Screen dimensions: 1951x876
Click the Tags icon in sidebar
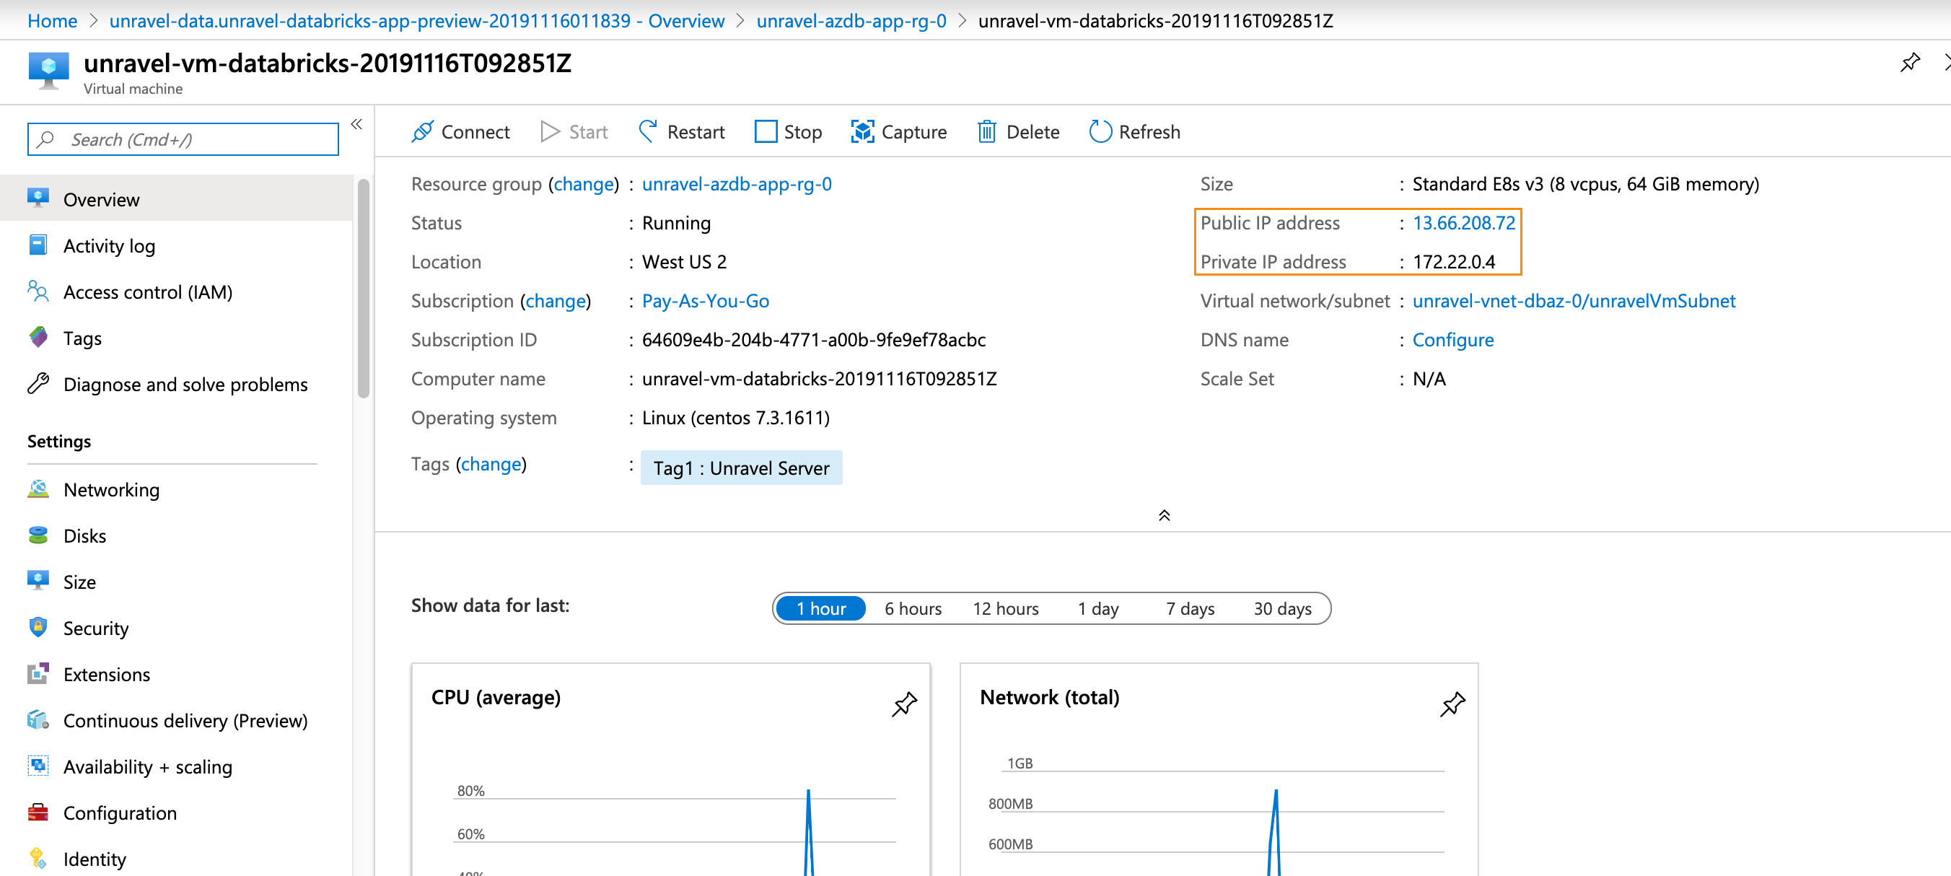tap(38, 337)
